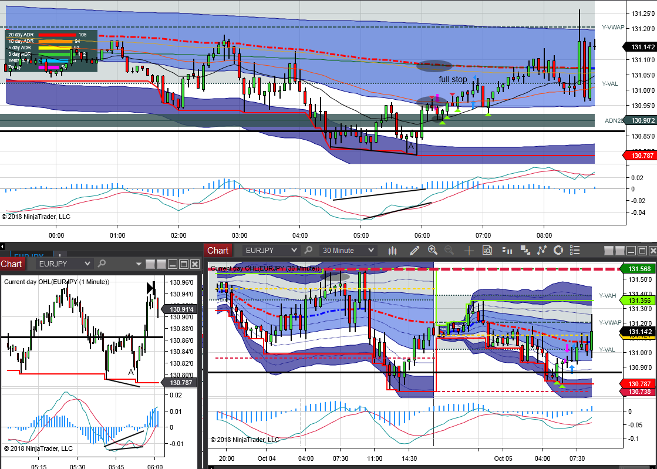Click the zoom in magnifier icon
The image size is (657, 469).
click(432, 251)
